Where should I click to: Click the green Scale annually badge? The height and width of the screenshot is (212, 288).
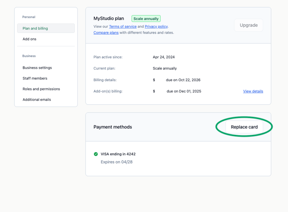click(146, 19)
